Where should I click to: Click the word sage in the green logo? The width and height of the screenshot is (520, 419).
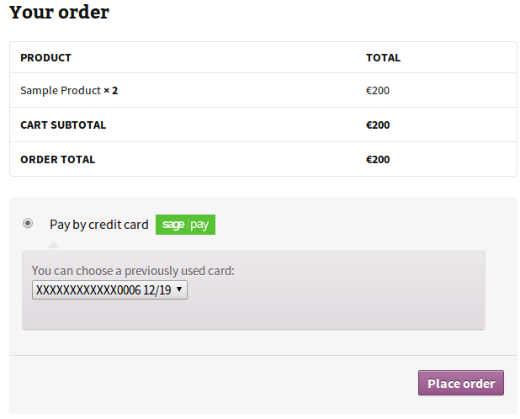pyautogui.click(x=172, y=225)
